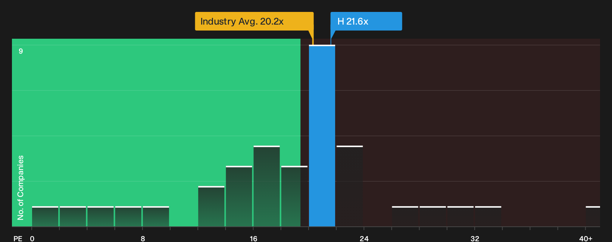Click the short bar starting at PE 8
Screen dimensions: 612x242
point(156,216)
